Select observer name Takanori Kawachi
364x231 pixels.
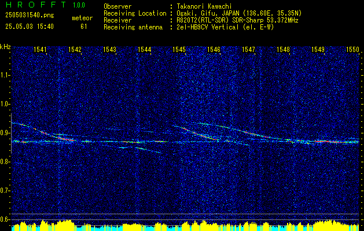click(x=204, y=6)
